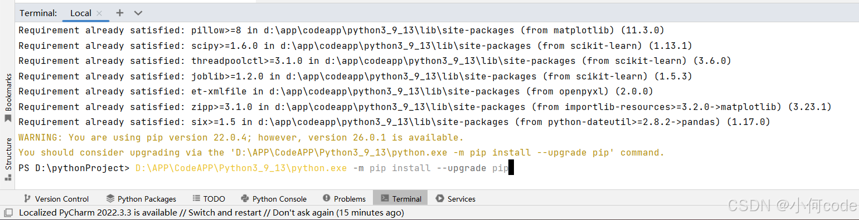Click the joblib>=1.2.0 requirement line
This screenshot has height=220, width=859.
(356, 76)
